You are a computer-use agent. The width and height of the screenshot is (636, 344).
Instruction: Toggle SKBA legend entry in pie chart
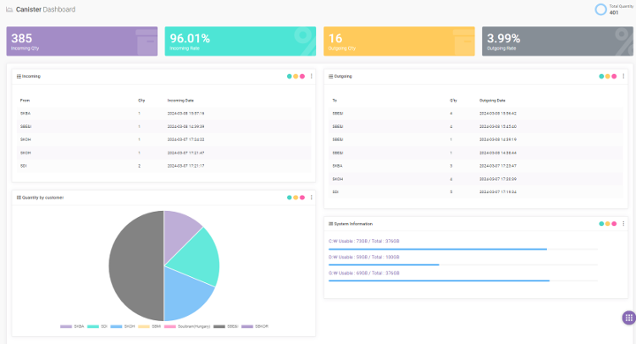(x=72, y=326)
